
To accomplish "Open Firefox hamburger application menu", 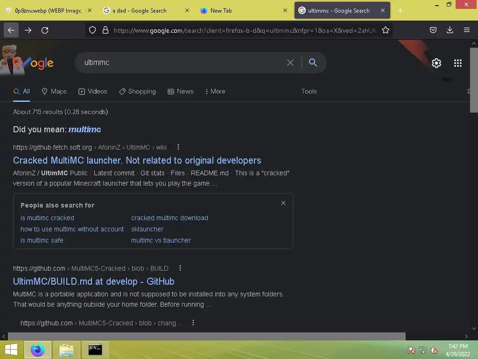I will (x=467, y=30).
